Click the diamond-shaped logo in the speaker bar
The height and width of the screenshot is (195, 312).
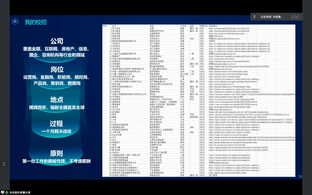coord(296,17)
